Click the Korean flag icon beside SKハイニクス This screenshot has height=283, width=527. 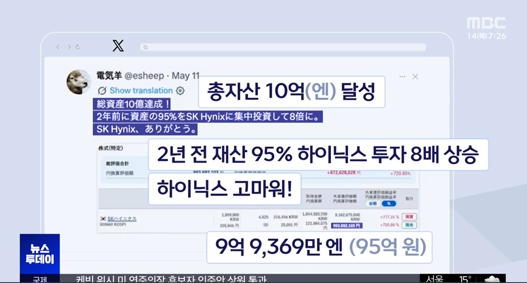[103, 219]
